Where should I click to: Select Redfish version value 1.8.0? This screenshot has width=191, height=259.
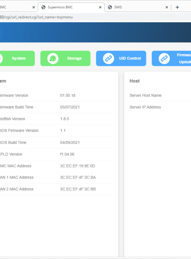(x=64, y=119)
